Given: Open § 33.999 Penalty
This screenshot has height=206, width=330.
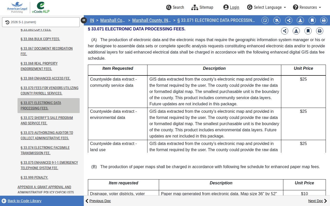Looking at the screenshot, I should [x=34, y=177].
